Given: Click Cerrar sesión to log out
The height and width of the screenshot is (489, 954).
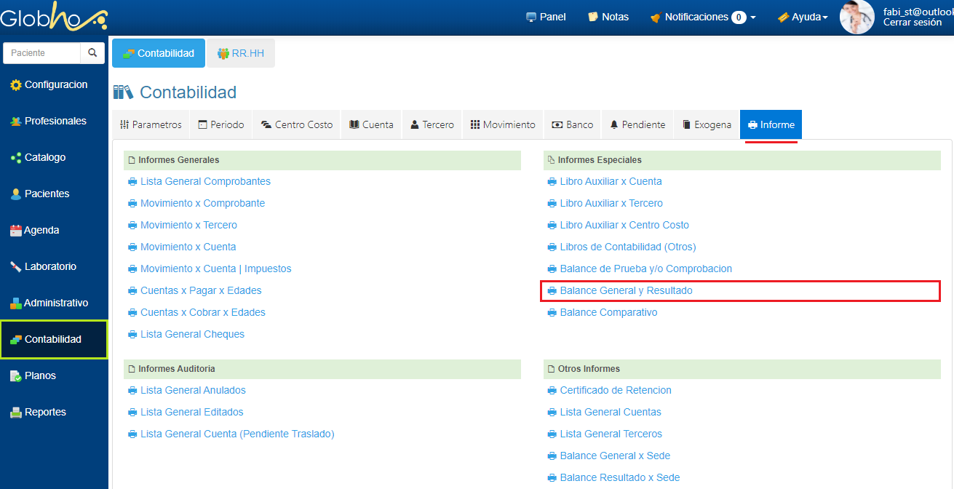Looking at the screenshot, I should [x=912, y=23].
